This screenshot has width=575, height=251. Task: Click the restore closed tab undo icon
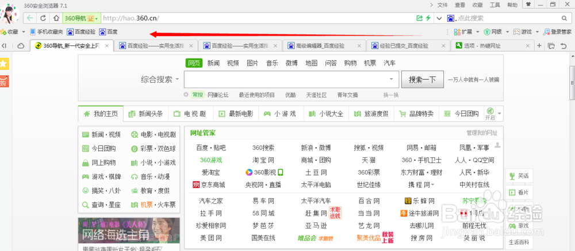tap(563, 46)
